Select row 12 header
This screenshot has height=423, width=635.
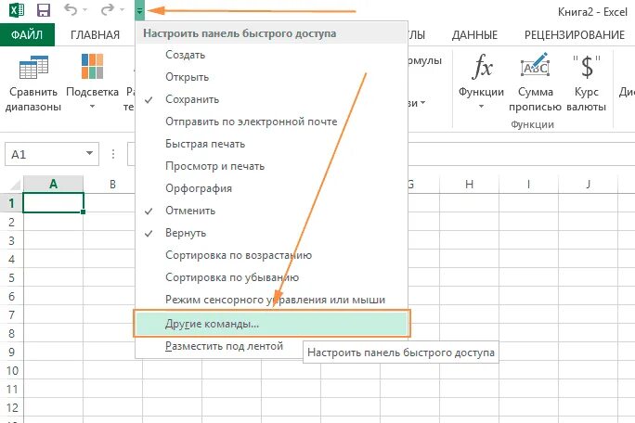click(x=11, y=407)
